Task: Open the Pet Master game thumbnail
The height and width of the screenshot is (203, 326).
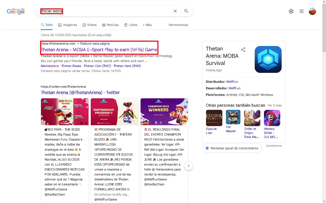Action: coord(233,117)
